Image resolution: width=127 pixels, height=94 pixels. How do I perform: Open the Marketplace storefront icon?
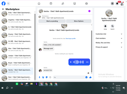(75, 4)
